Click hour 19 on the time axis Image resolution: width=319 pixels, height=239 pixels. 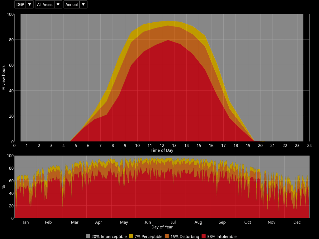pyautogui.click(x=248, y=145)
